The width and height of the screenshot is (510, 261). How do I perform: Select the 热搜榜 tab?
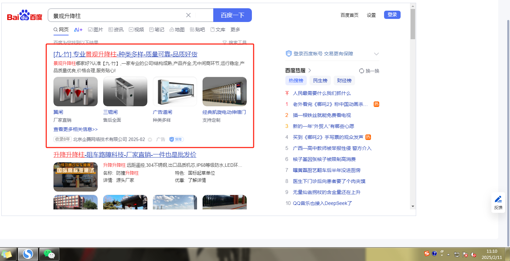(x=296, y=80)
